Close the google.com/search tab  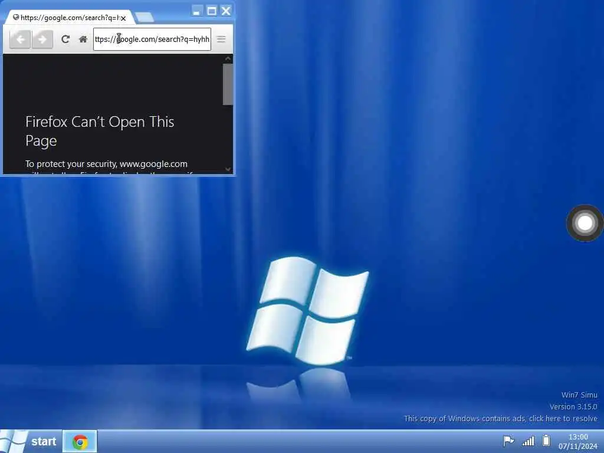[x=123, y=18]
